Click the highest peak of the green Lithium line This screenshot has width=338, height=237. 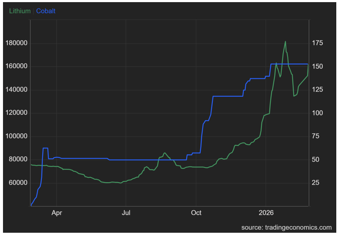click(285, 42)
